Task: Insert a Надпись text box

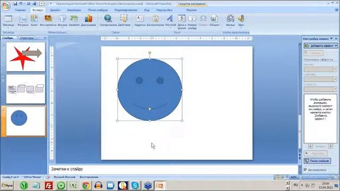Action: point(140,21)
